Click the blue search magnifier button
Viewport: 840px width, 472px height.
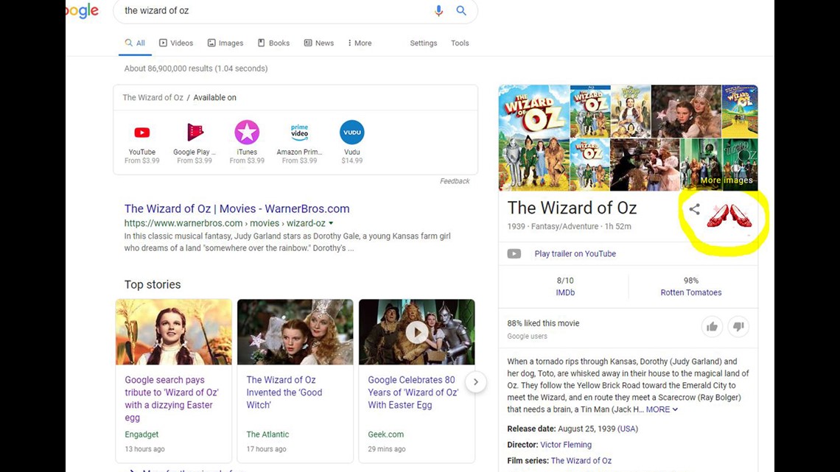point(461,10)
